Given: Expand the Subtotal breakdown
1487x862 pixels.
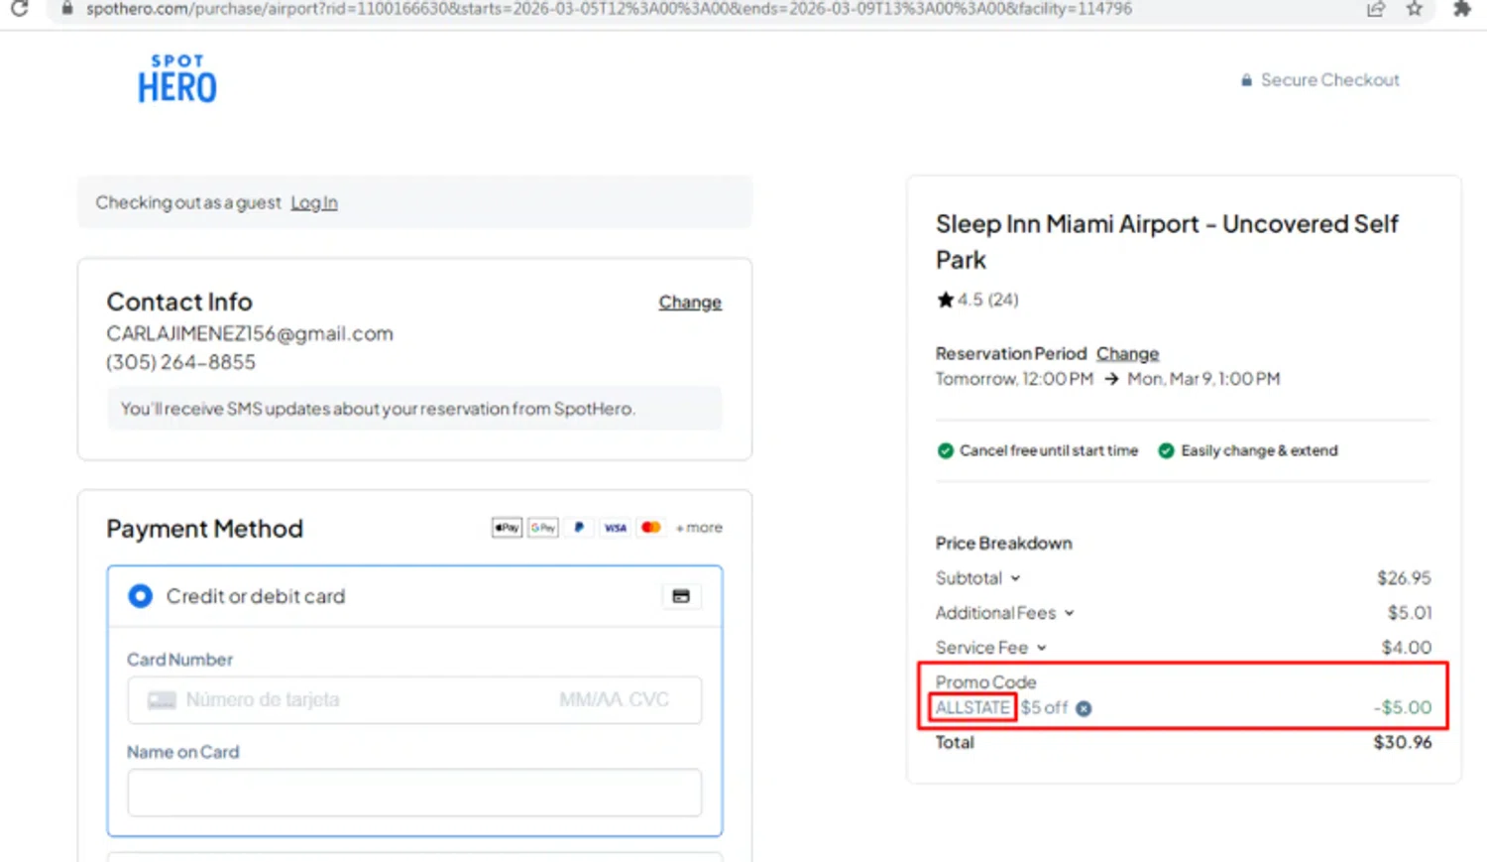Looking at the screenshot, I should point(1015,578).
